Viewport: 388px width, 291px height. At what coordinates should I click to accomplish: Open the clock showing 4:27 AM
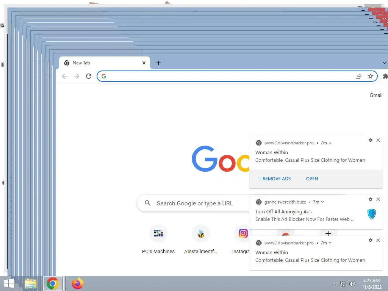tap(371, 284)
